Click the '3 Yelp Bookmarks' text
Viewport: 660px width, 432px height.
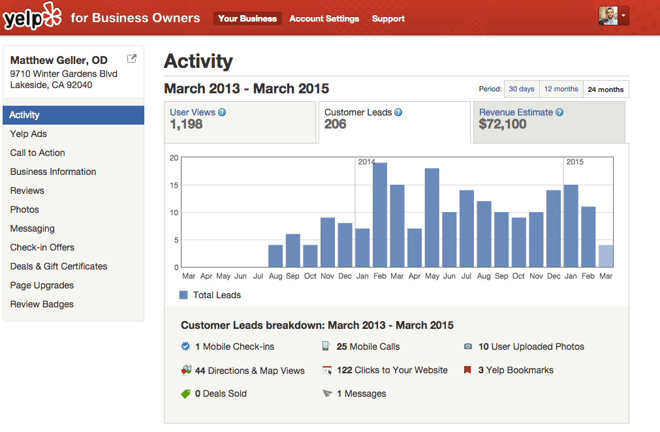(x=516, y=370)
